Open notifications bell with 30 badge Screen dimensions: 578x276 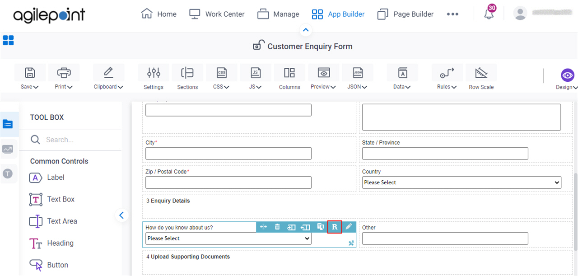pos(489,13)
